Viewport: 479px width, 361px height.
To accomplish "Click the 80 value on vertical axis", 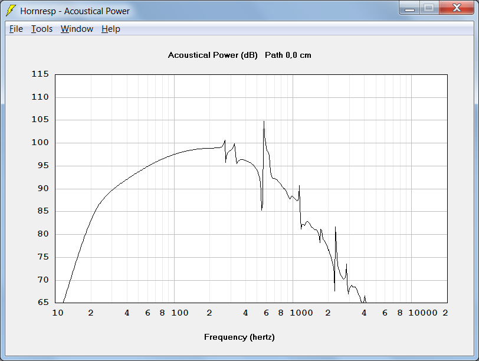I will click(x=43, y=234).
